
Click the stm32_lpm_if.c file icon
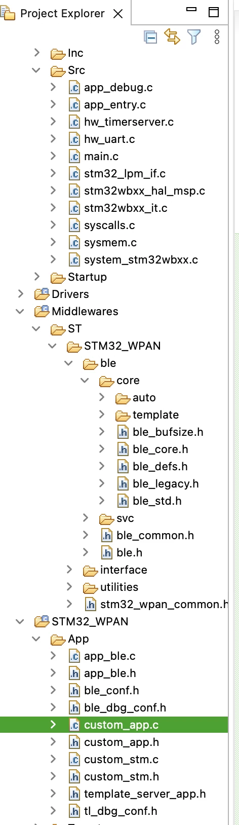tap(74, 174)
